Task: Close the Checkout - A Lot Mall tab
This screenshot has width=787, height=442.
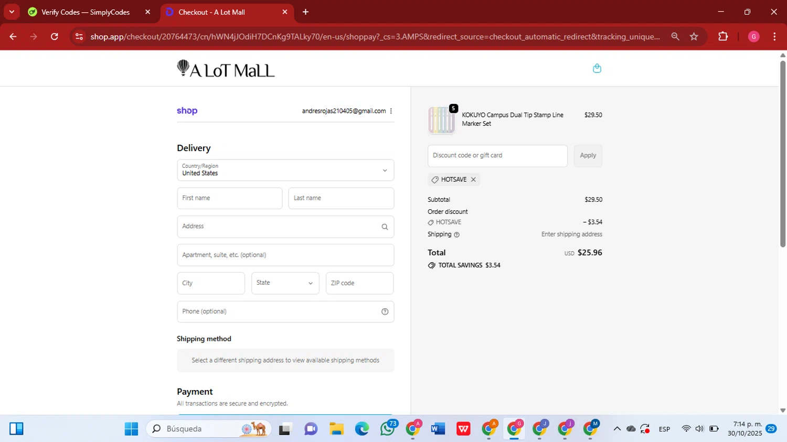Action: (x=285, y=12)
